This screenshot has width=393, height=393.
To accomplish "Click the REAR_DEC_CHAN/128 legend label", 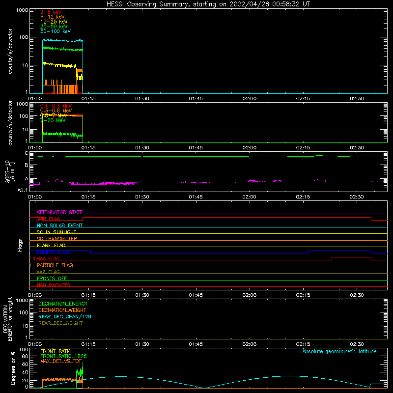I will (65, 316).
